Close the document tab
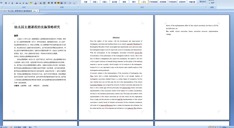 coord(37,11)
